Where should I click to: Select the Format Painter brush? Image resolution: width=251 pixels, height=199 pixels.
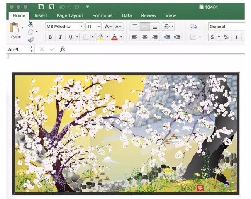(31, 40)
